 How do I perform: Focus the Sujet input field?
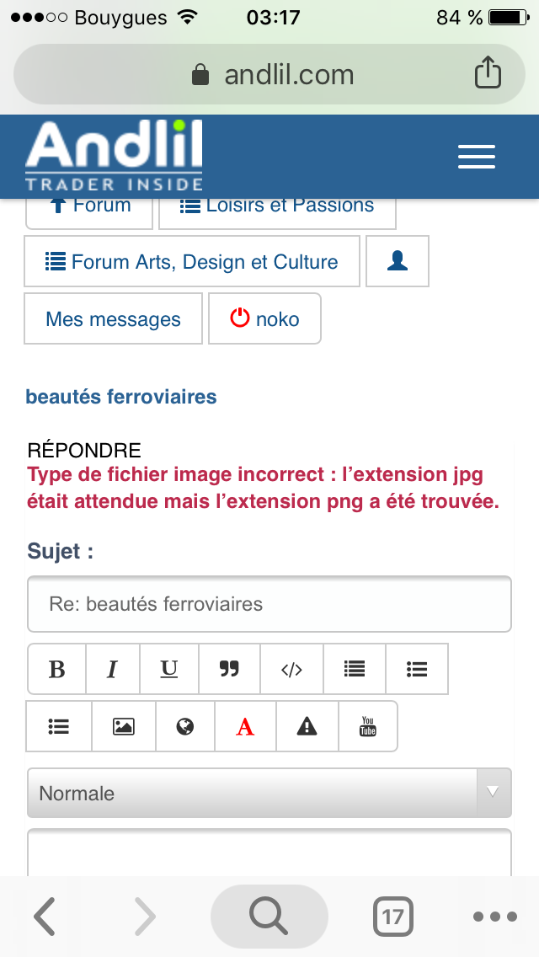click(x=269, y=604)
